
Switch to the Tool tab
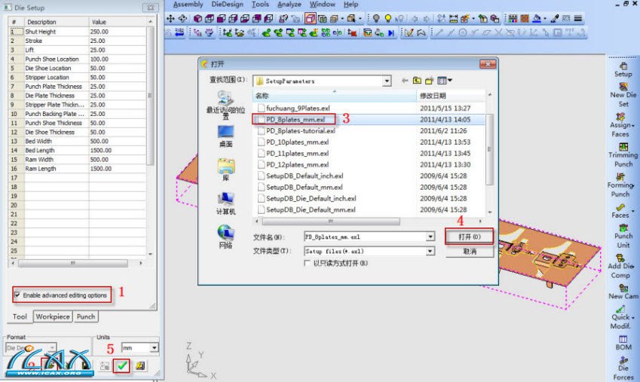pyautogui.click(x=20, y=316)
